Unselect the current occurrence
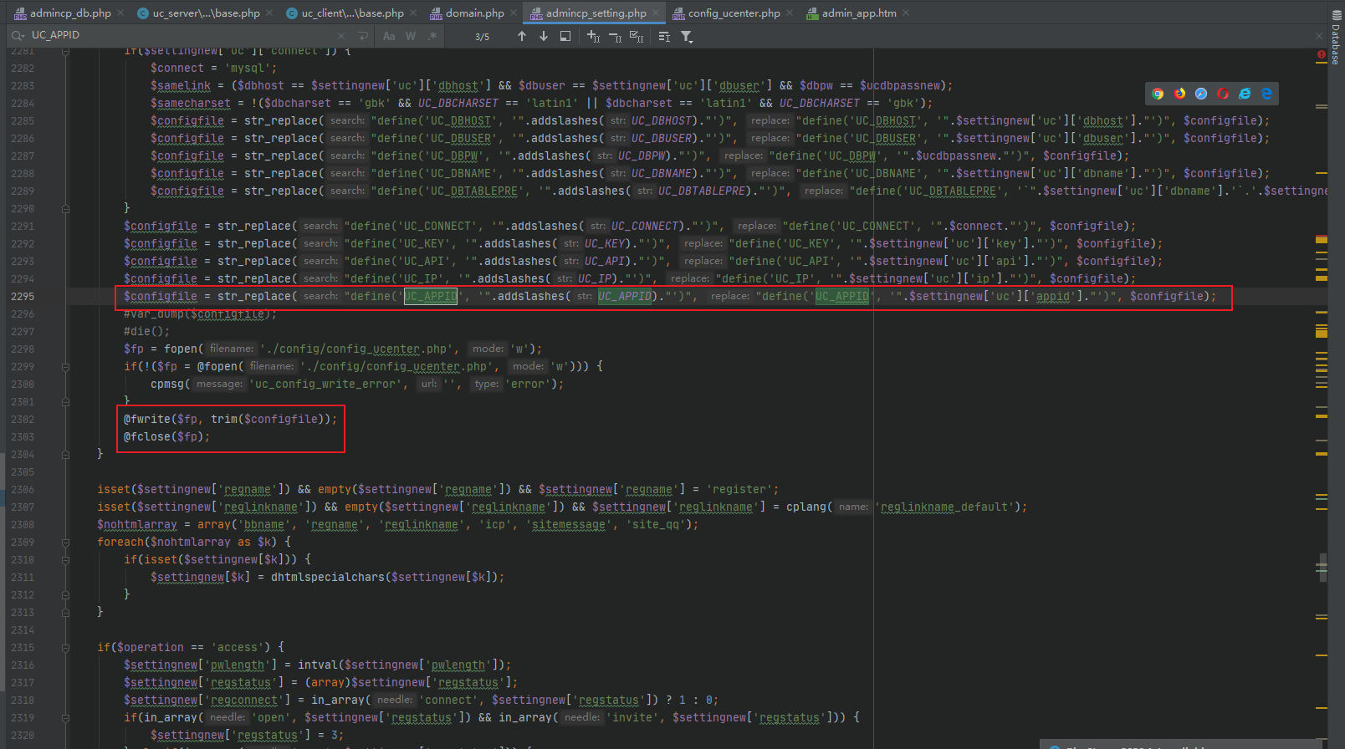1345x749 pixels. point(616,36)
